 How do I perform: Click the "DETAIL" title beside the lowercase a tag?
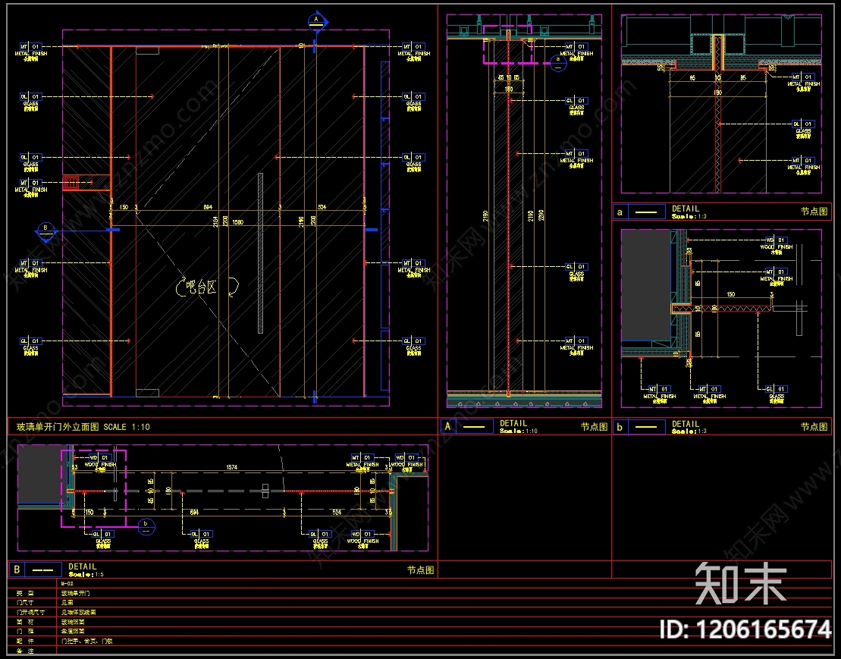point(686,209)
